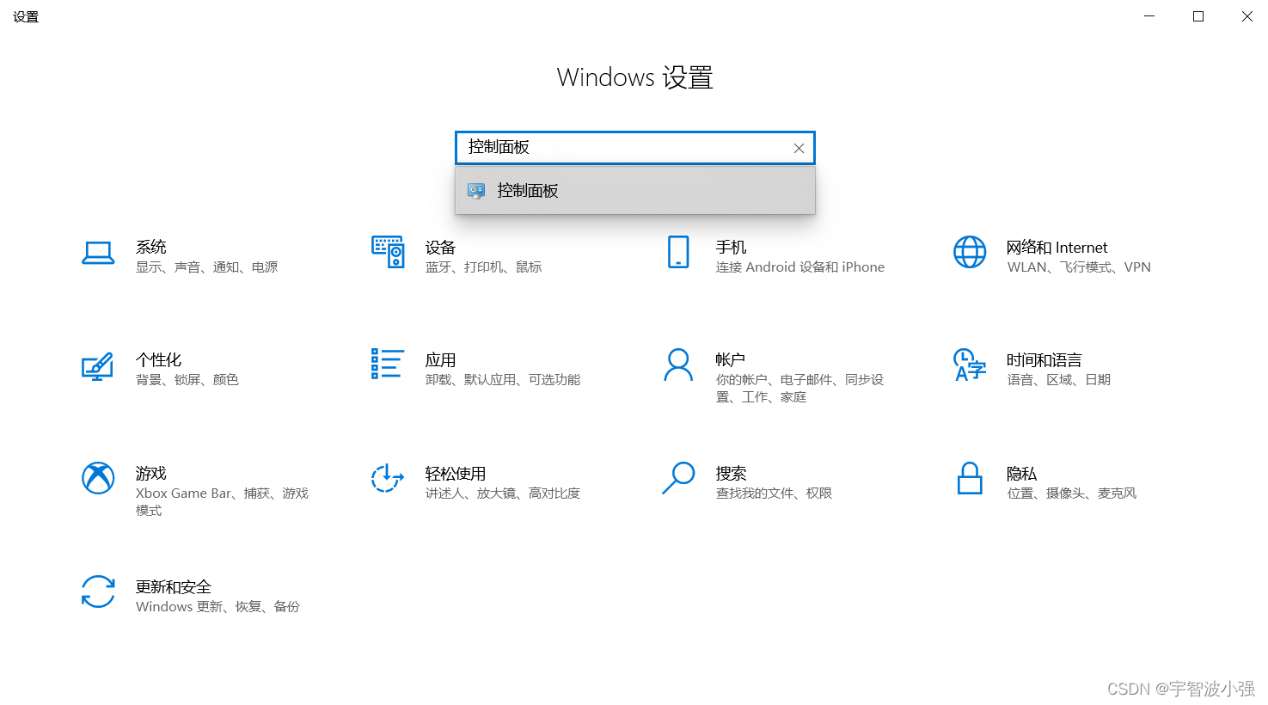The image size is (1268, 705).
Task: Open the 更新和安全 refresh arrows icon
Action: [98, 592]
